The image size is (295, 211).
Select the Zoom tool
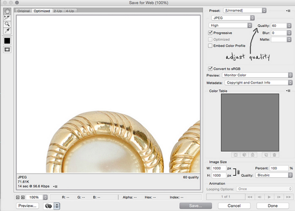tap(7, 24)
